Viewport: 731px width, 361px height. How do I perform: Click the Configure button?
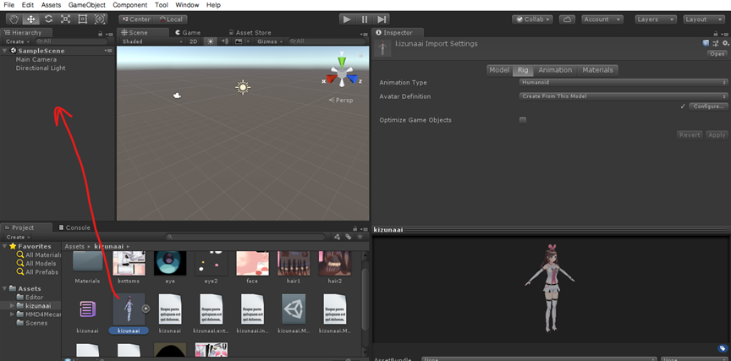click(709, 107)
